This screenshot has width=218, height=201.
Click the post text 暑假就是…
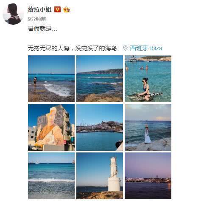coord(42,29)
